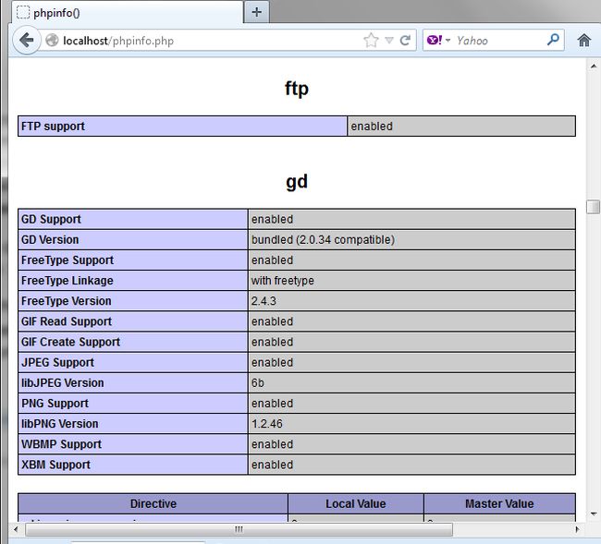Click enabled value beside FTP support

pyautogui.click(x=372, y=126)
